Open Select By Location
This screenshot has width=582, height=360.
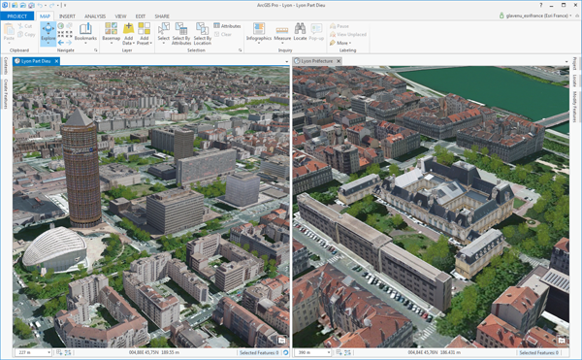pyautogui.click(x=203, y=33)
